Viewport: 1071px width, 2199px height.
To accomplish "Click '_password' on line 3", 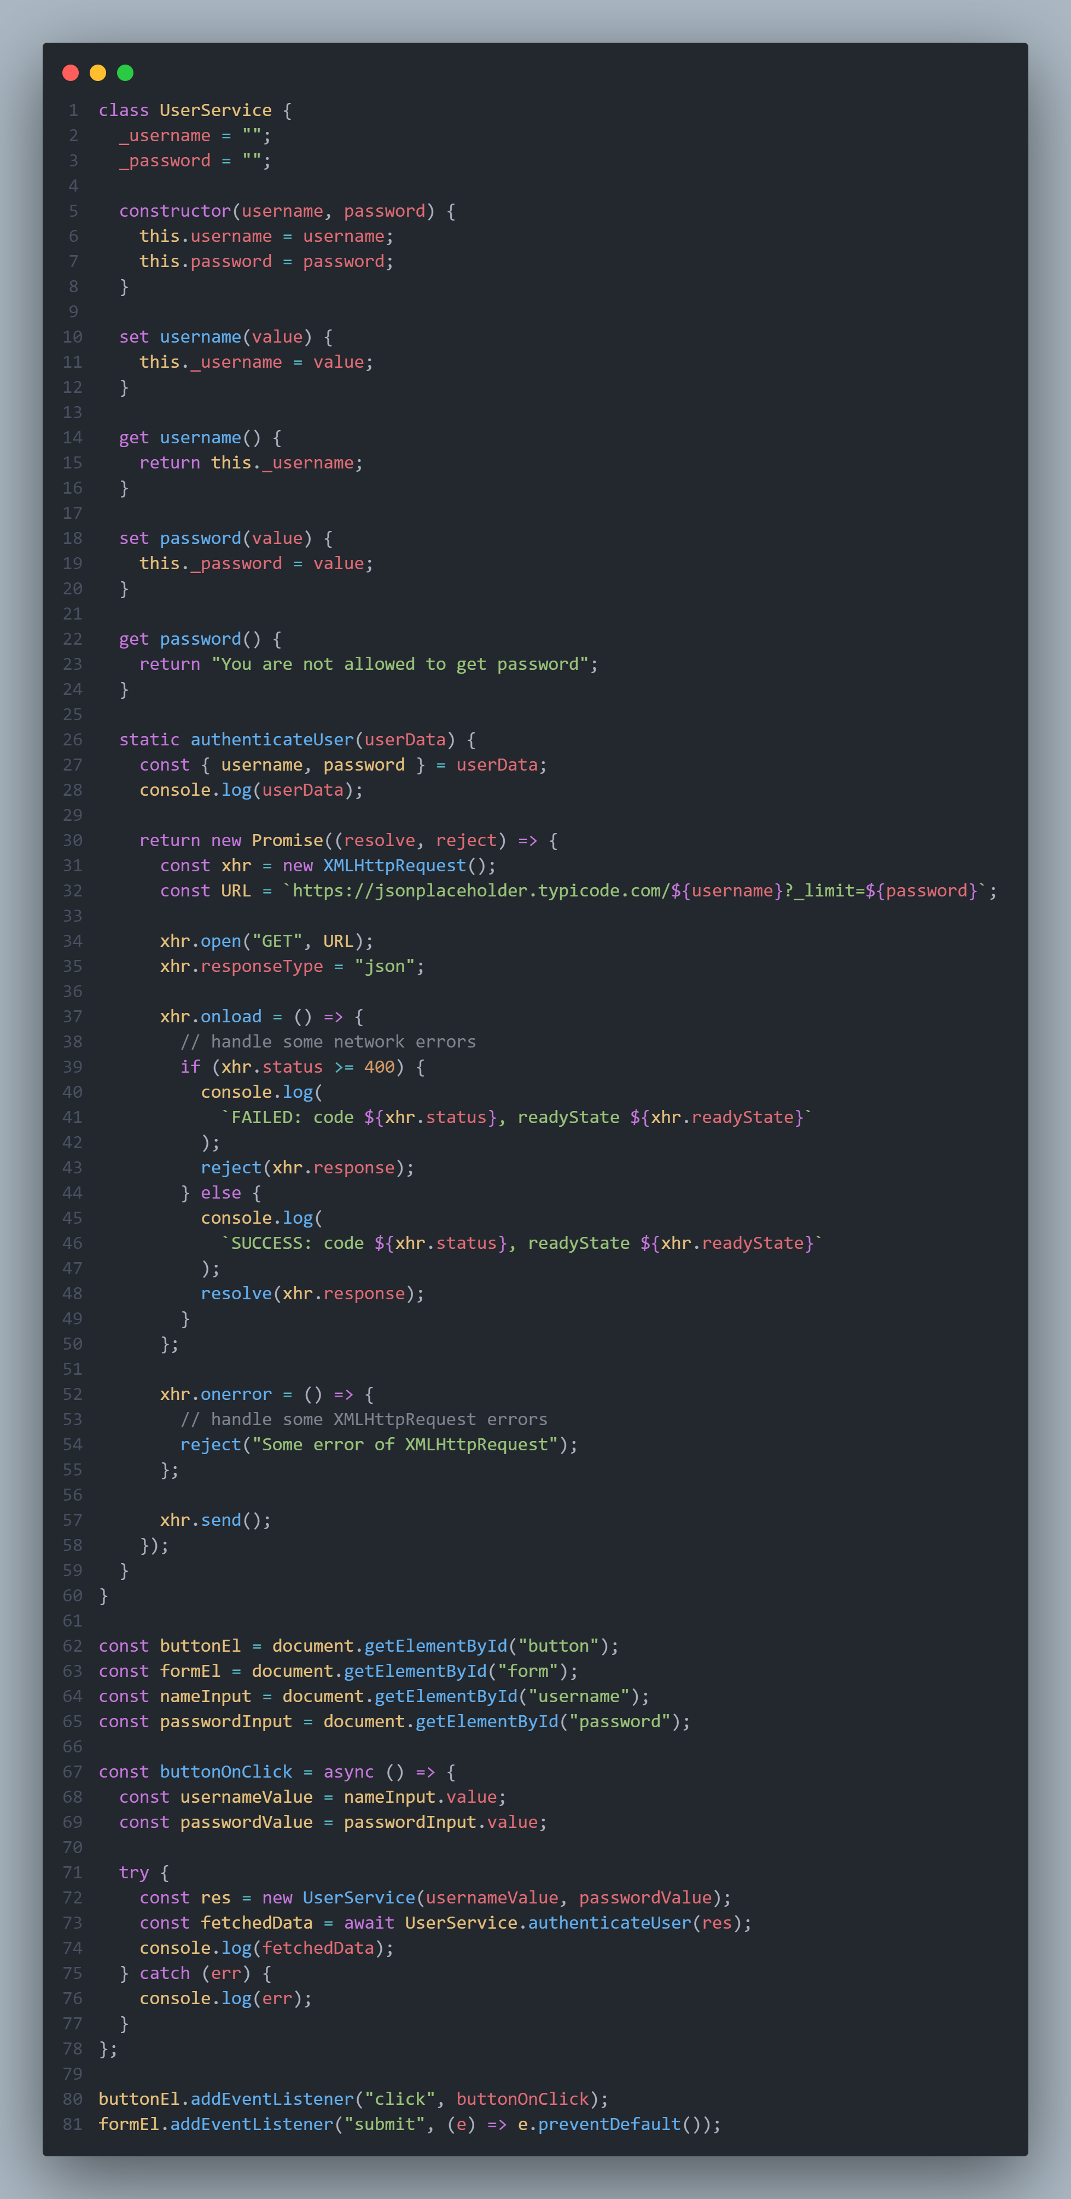I will (x=165, y=160).
